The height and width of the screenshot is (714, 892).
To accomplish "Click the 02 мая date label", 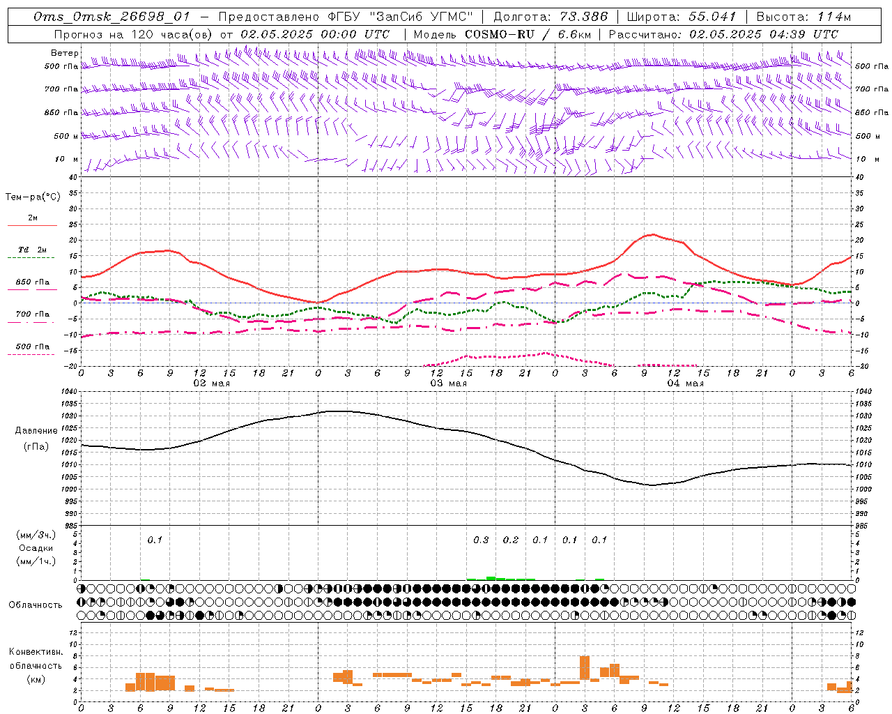I will click(211, 383).
